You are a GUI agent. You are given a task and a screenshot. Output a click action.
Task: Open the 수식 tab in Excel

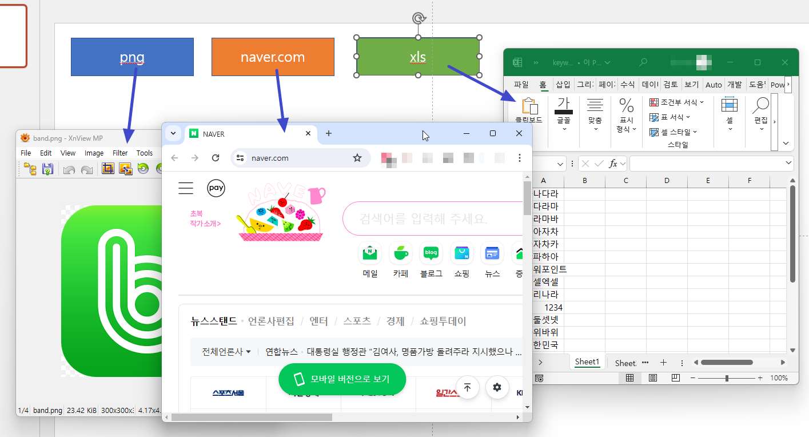(627, 85)
